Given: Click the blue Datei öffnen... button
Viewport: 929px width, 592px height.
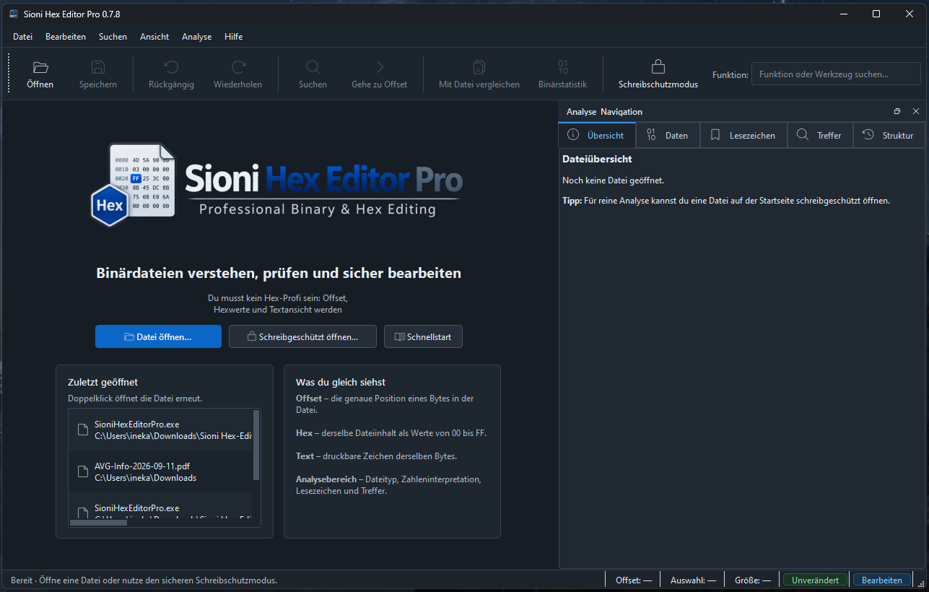Looking at the screenshot, I should tap(158, 336).
